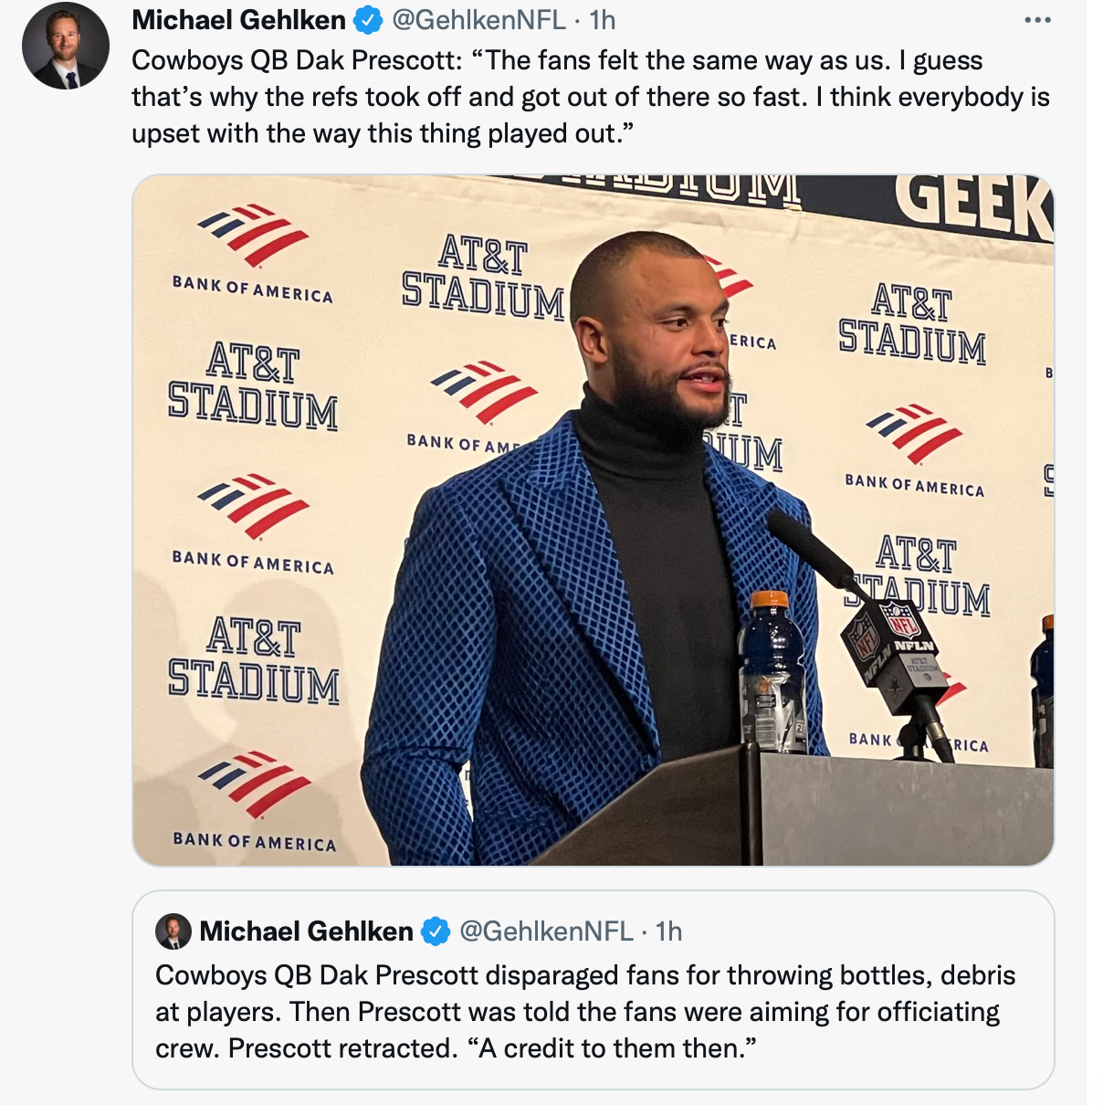Click the verified badge in quoted tweet

[x=436, y=931]
